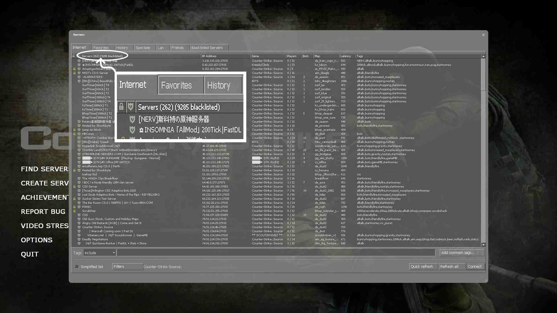Expand the Filters panel
Image resolution: width=557 pixels, height=313 pixels.
(127, 266)
